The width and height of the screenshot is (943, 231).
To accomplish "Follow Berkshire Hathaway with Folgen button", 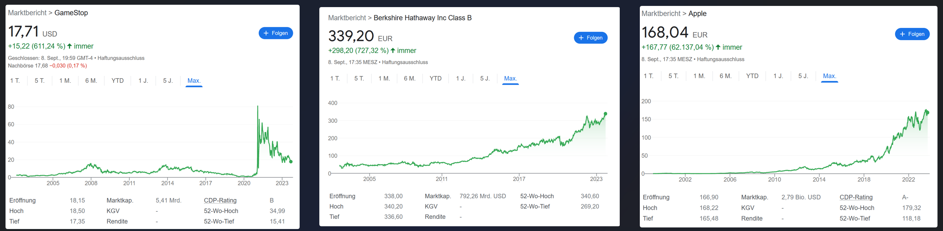I will coord(591,38).
